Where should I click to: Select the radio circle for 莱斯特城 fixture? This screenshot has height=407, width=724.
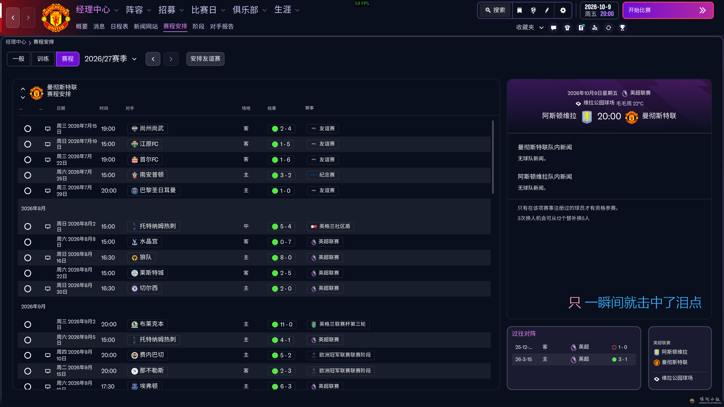(x=28, y=273)
